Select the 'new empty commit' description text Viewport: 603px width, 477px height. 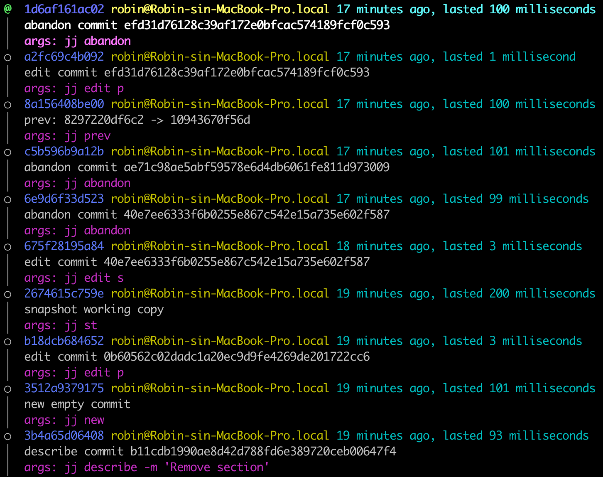[77, 404]
